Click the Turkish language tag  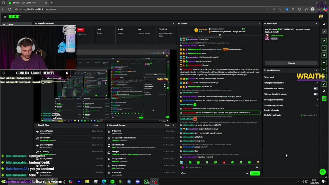(274, 39)
